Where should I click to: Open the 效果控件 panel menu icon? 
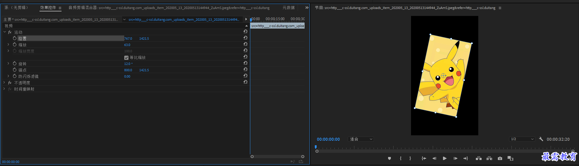point(60,8)
